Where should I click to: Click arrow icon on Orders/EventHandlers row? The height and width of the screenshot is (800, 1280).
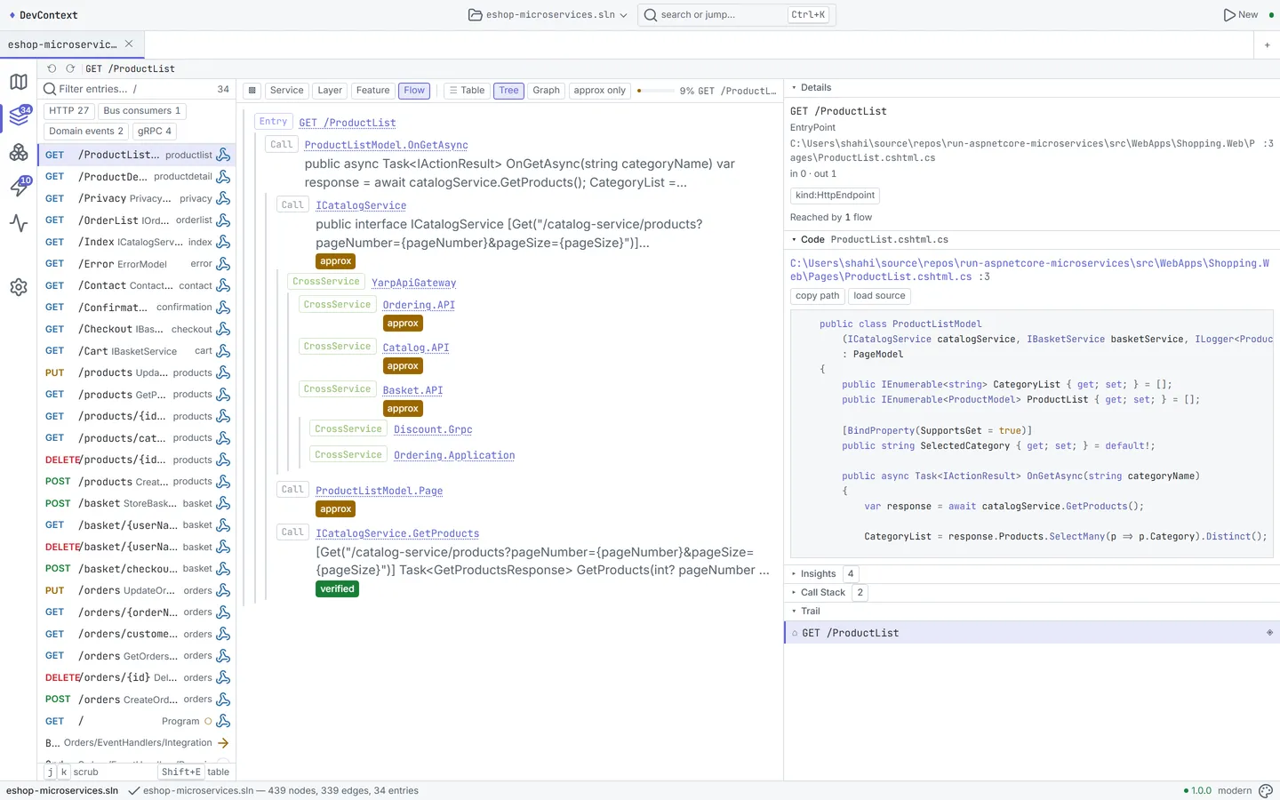(x=223, y=743)
